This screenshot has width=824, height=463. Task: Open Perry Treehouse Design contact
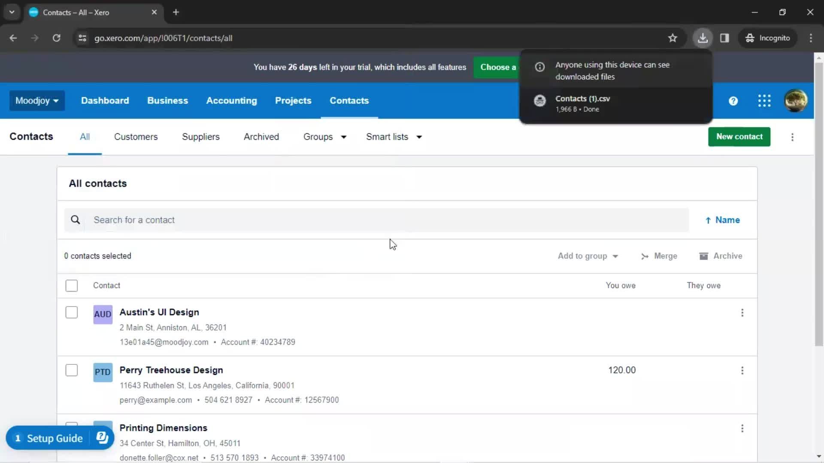click(171, 370)
